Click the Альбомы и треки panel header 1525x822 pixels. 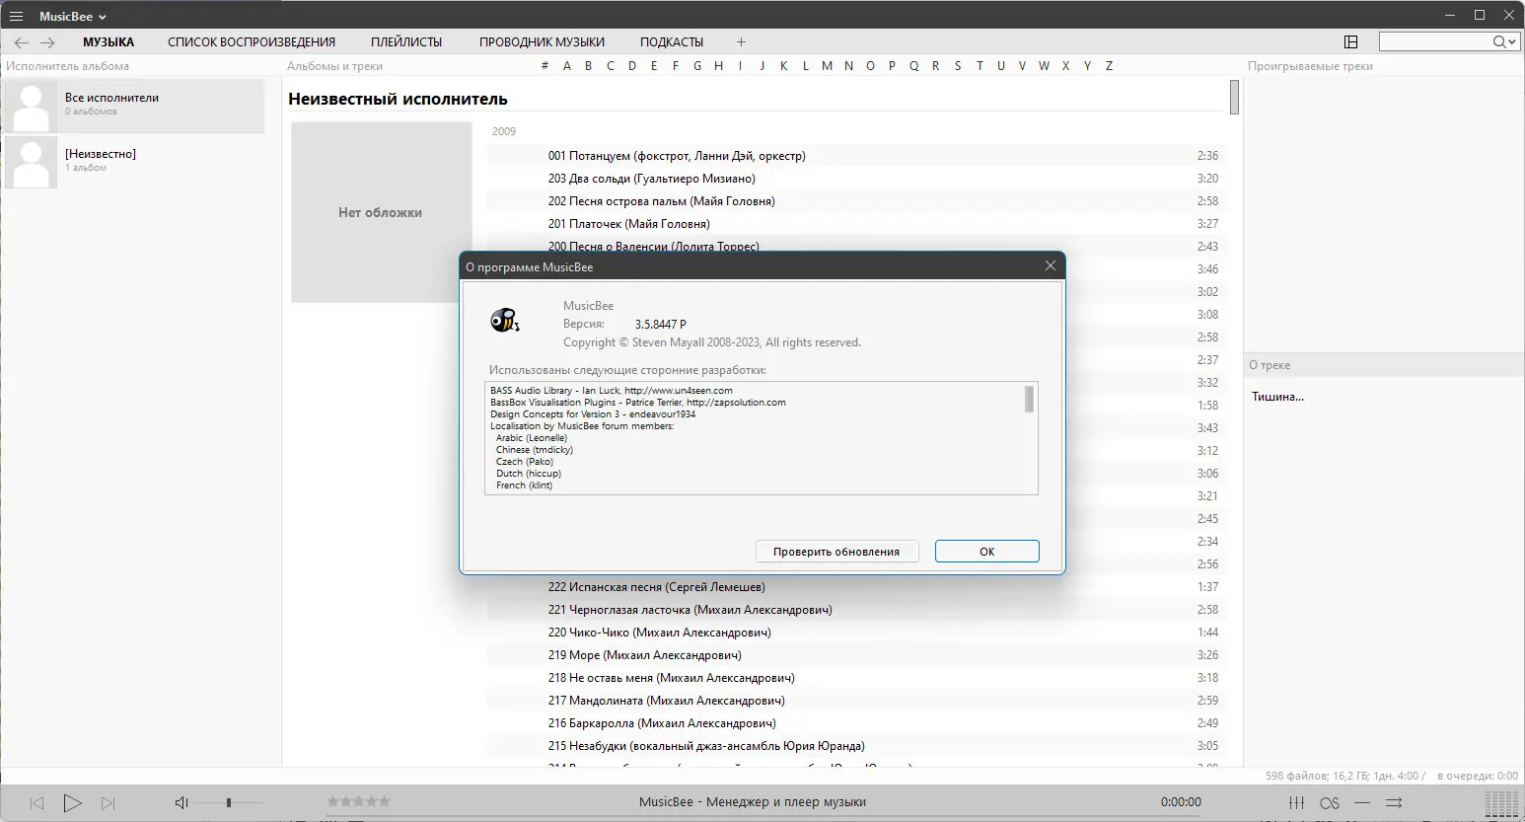pyautogui.click(x=335, y=66)
